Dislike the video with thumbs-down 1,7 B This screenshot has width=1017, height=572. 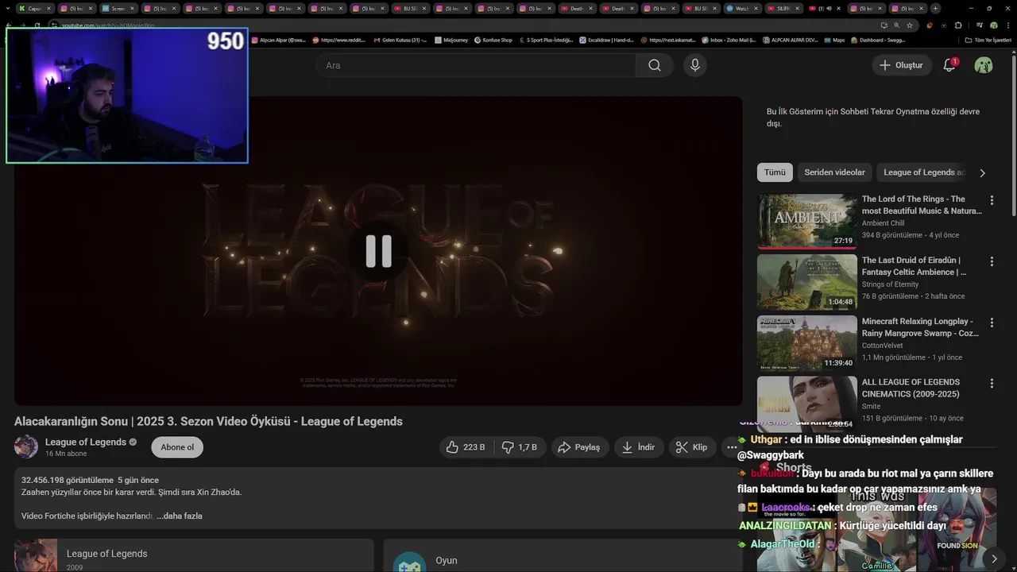(520, 447)
